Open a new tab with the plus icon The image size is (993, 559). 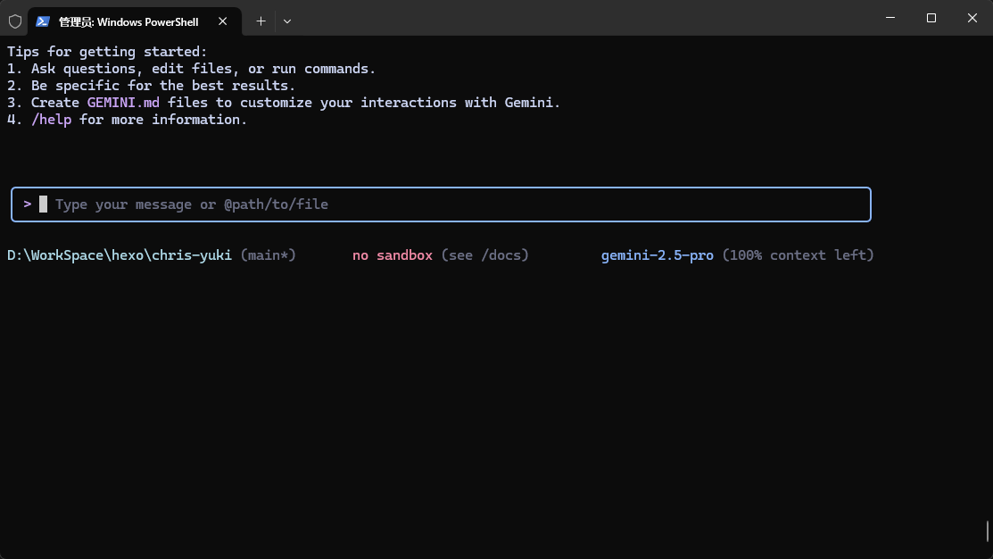[261, 21]
